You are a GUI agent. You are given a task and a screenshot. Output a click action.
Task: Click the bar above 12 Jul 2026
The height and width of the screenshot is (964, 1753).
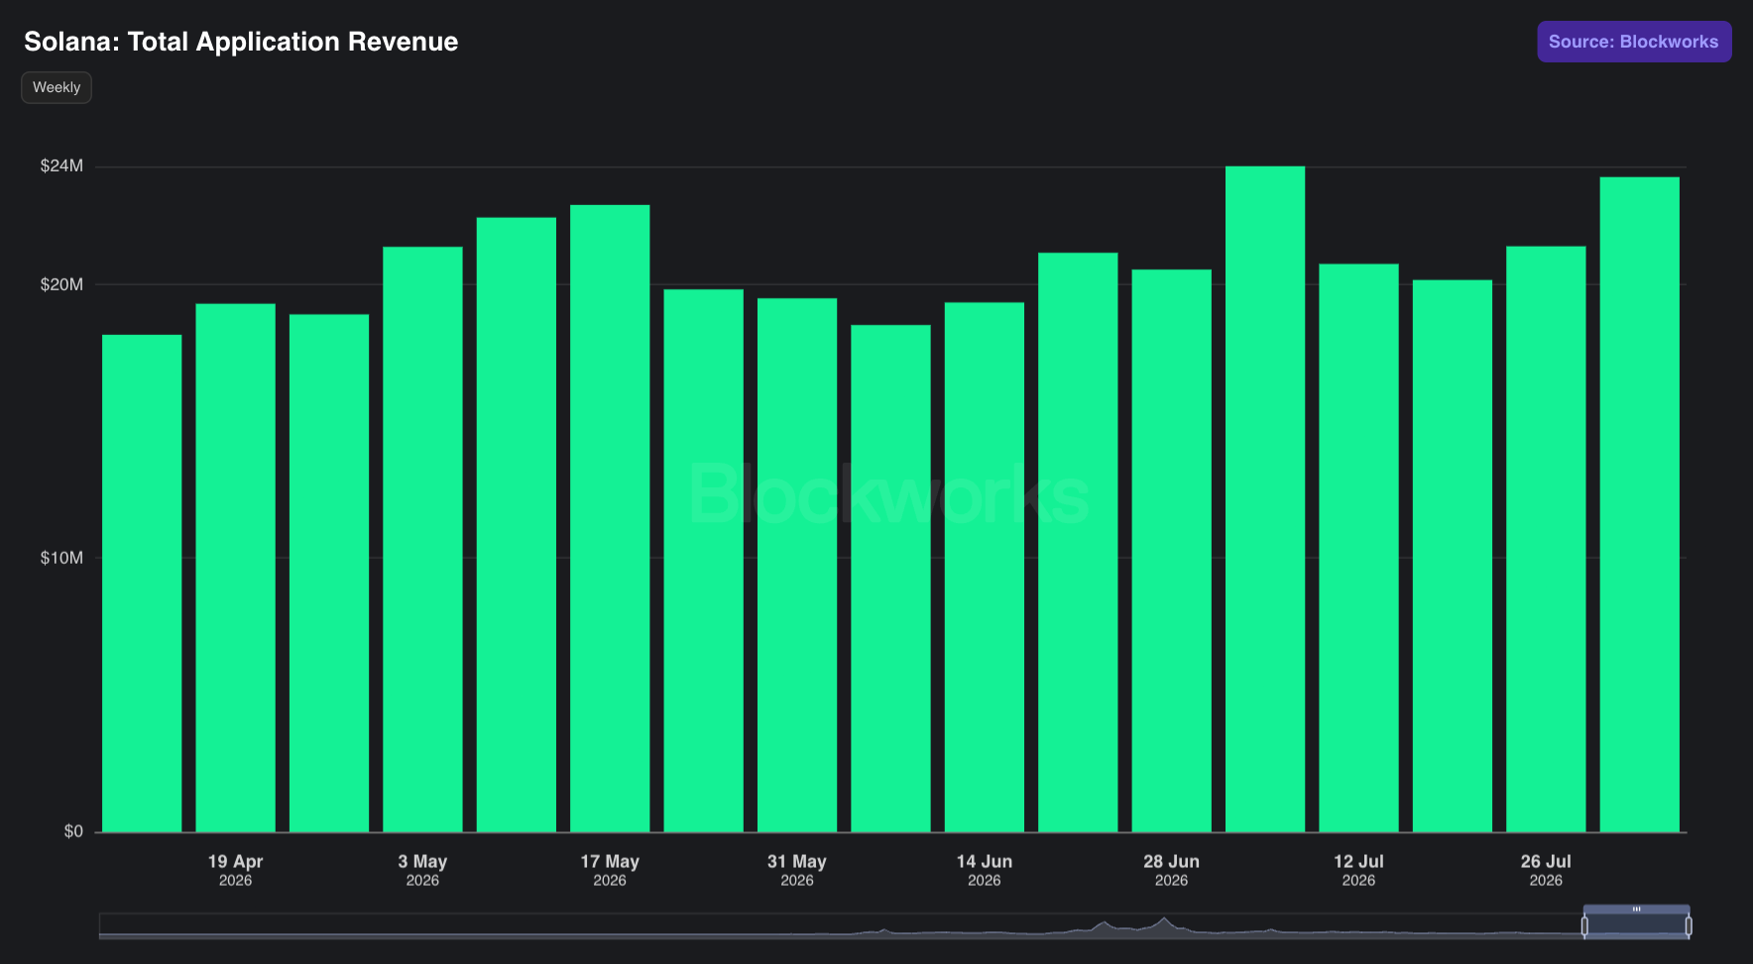click(1358, 548)
